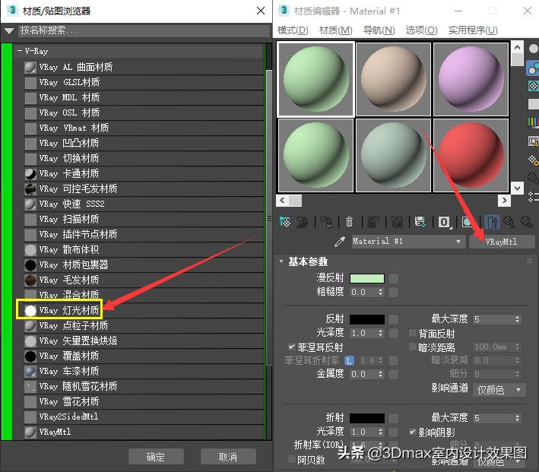This screenshot has width=539, height=472.
Task: Click Put Material to Scene icon
Action: pyautogui.click(x=303, y=222)
